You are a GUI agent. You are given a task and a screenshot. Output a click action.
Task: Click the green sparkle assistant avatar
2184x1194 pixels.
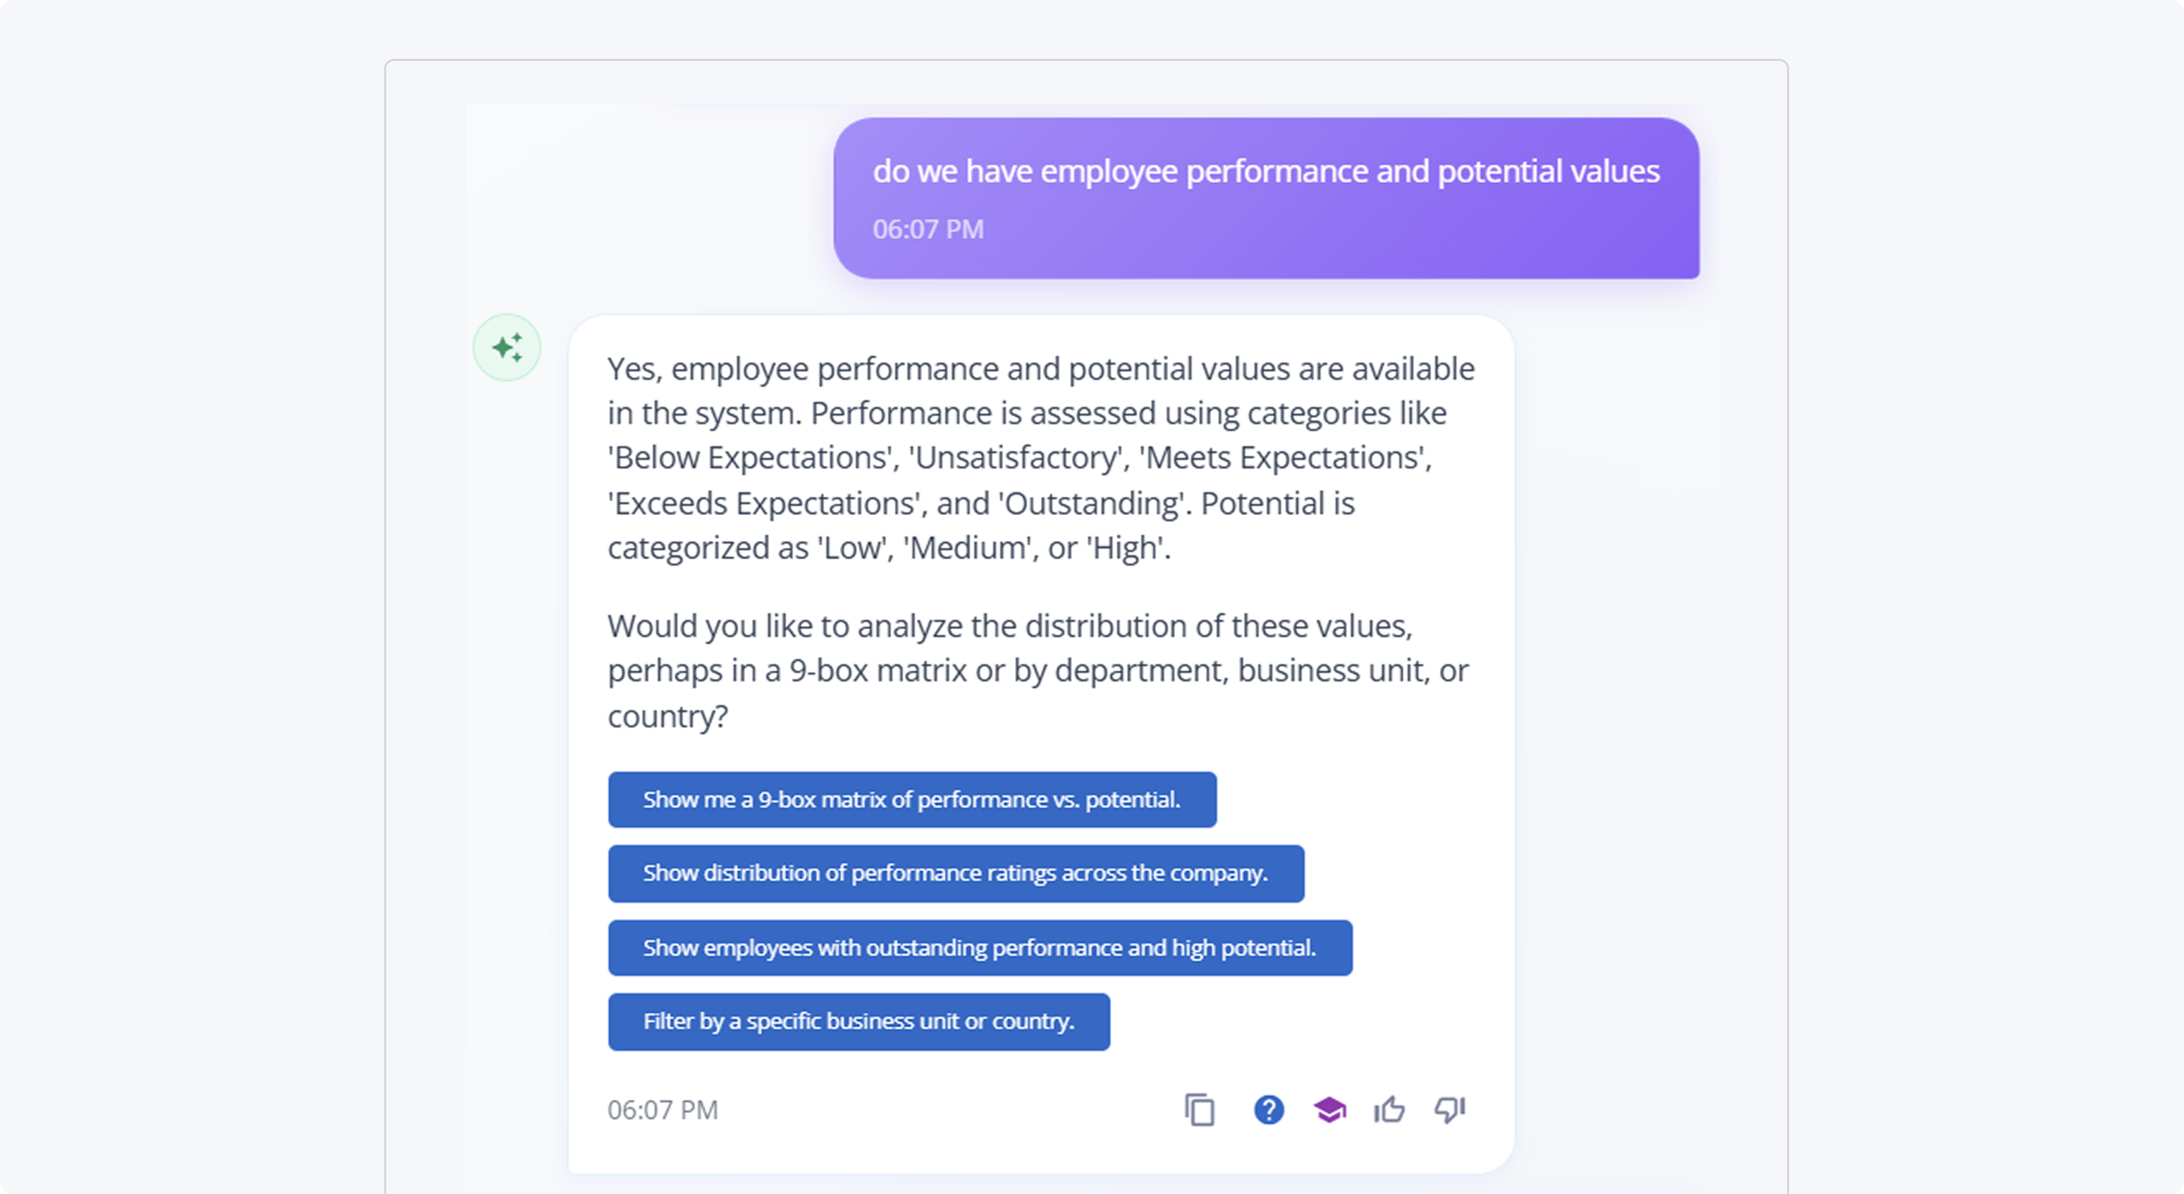pyautogui.click(x=507, y=347)
